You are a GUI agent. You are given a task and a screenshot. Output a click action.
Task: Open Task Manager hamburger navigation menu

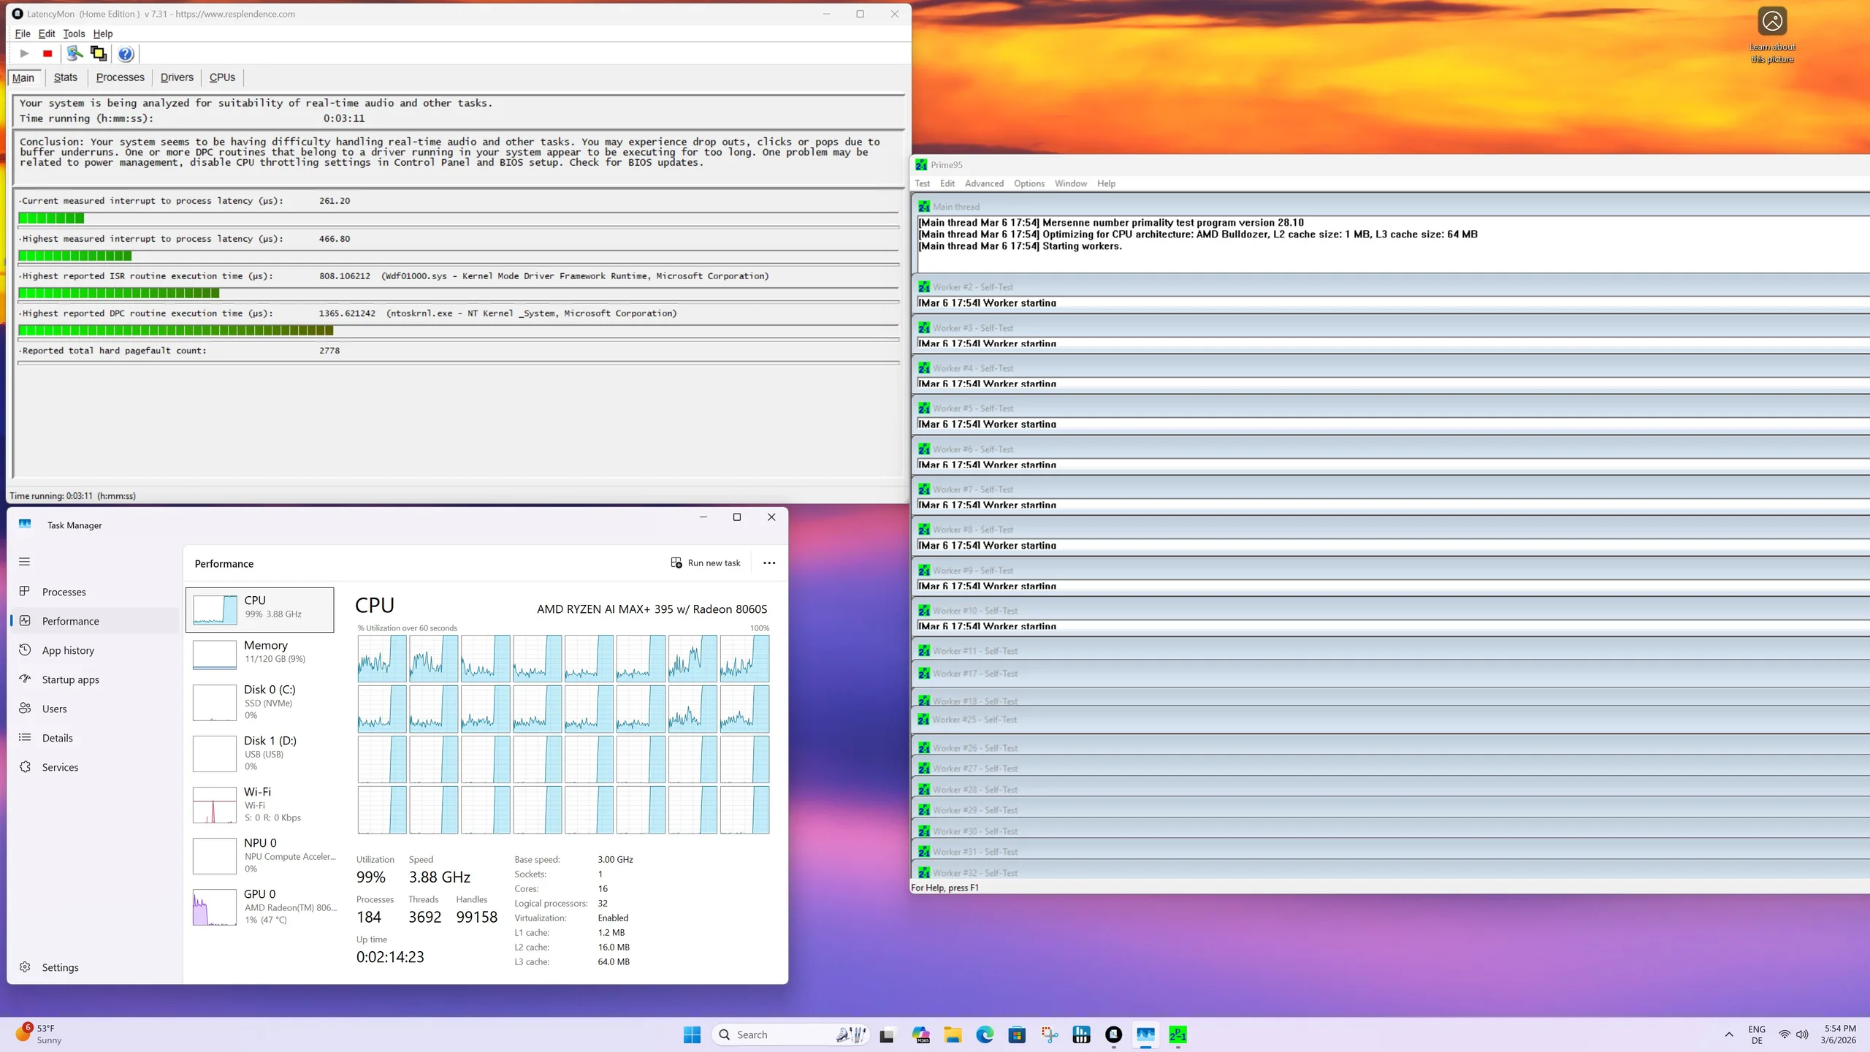coord(25,561)
